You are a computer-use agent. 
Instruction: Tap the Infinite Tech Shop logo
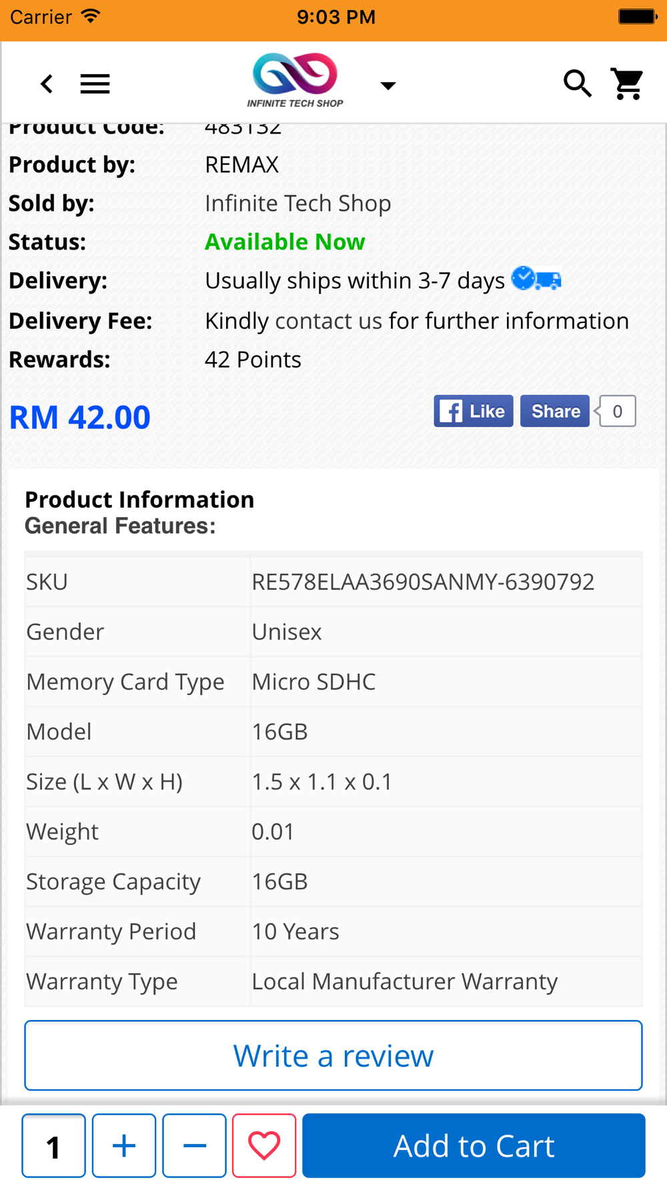[295, 81]
